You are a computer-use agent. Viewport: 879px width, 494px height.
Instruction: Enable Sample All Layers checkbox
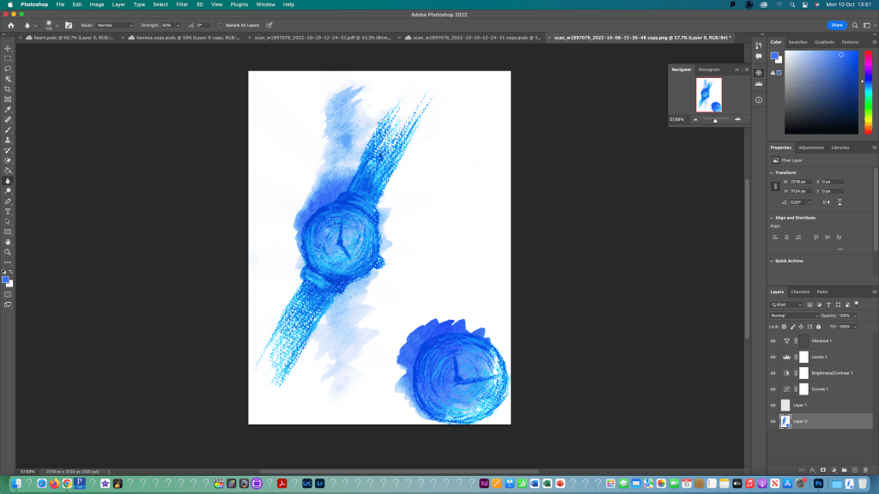[221, 25]
